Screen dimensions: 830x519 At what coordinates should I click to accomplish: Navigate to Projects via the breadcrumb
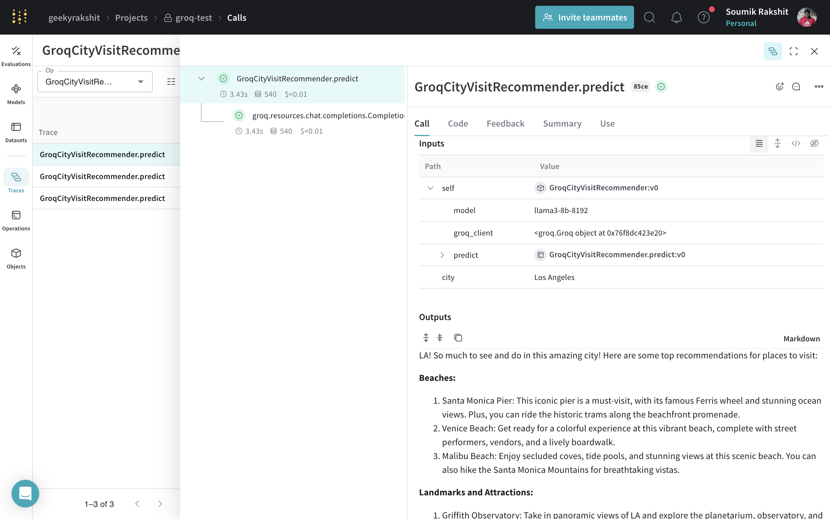pos(131,18)
